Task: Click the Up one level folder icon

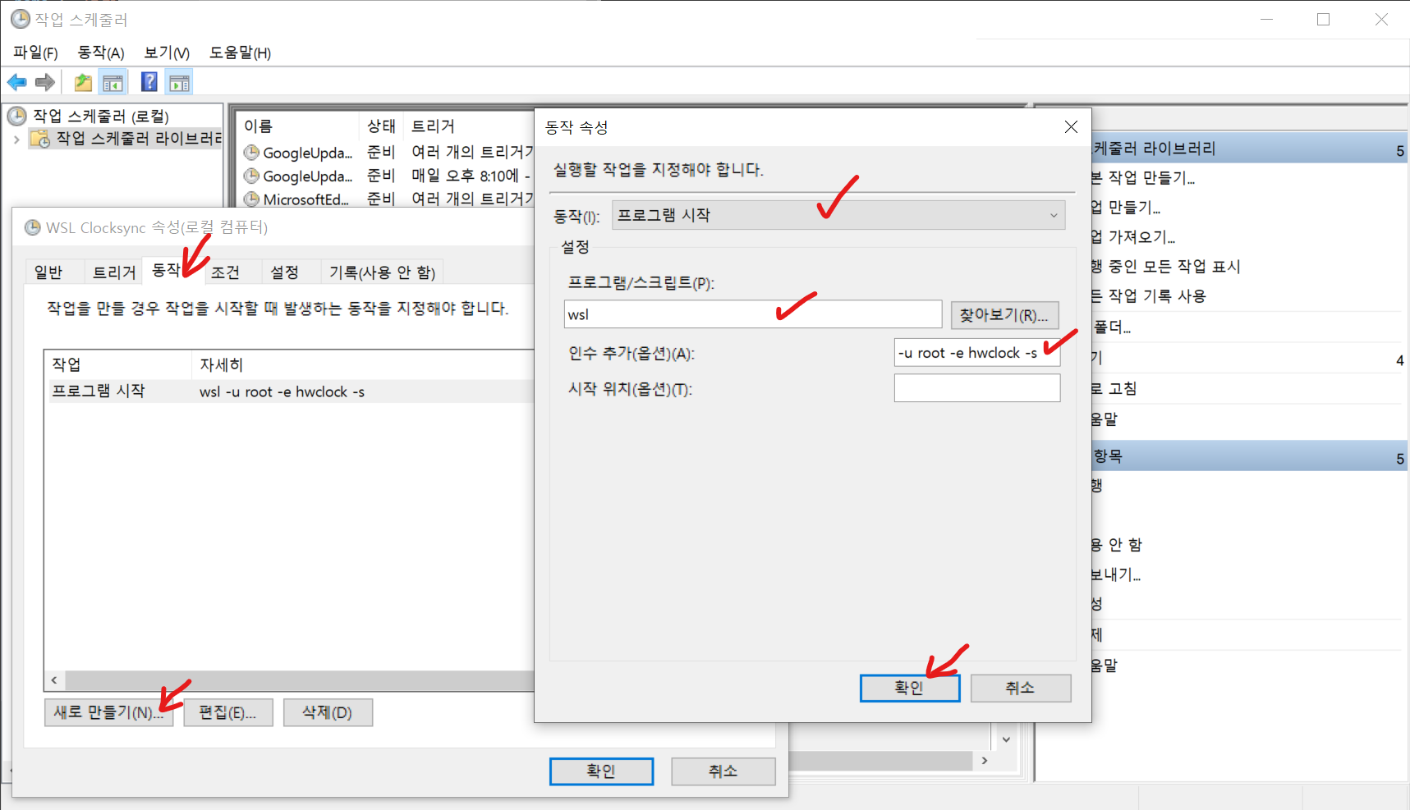Action: coord(83,82)
